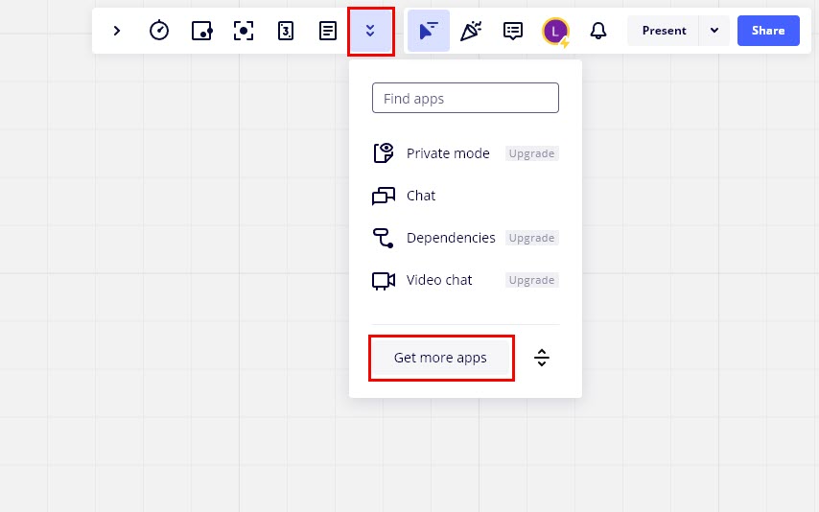Open the Notes tool icon

tap(328, 31)
